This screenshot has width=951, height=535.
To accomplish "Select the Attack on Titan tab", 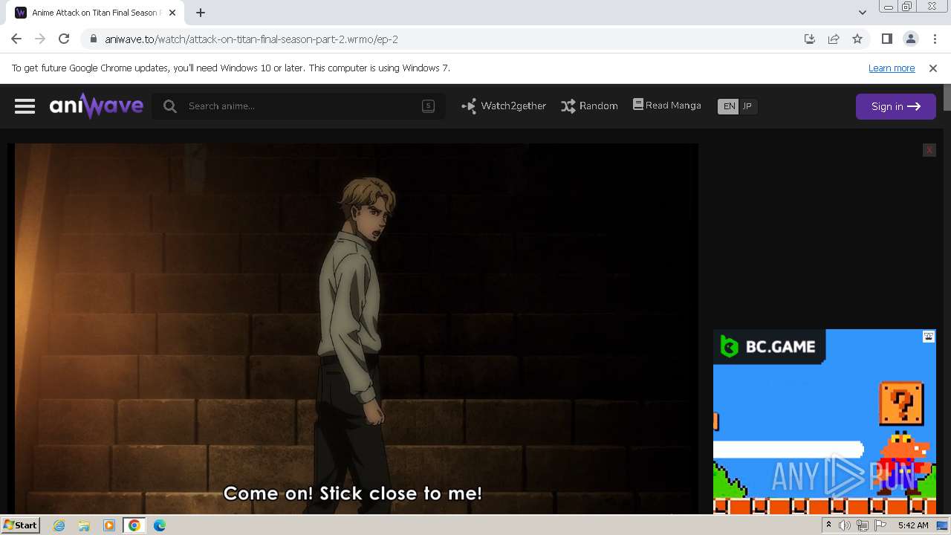I will pyautogui.click(x=95, y=13).
